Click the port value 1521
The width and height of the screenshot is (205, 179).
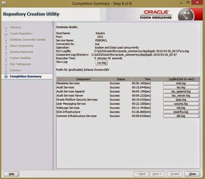(x=100, y=37)
